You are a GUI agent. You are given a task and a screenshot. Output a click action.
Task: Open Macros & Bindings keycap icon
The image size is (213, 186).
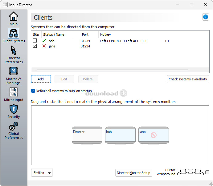click(14, 71)
